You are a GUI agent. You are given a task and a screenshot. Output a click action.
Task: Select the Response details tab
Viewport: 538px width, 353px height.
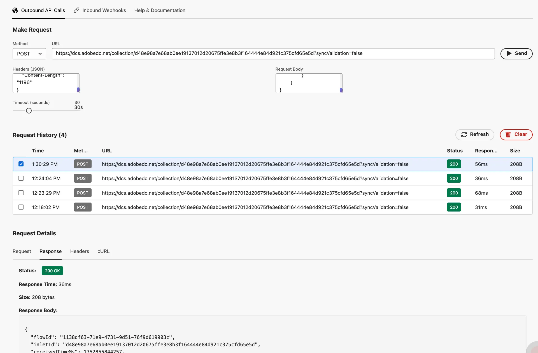[x=51, y=251]
